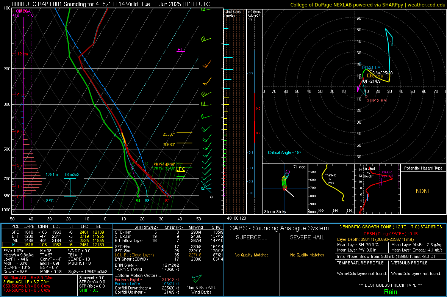The height and width of the screenshot is (297, 447).
Task: Click the green SHIP = 0.3 value
Action: point(89,290)
